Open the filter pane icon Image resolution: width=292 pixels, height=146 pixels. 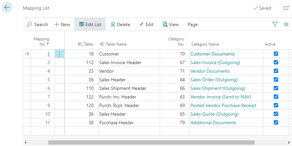pos(275,24)
